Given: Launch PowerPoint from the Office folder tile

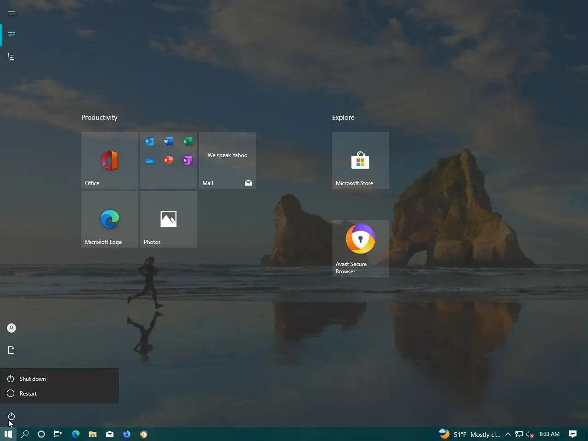Looking at the screenshot, I should (169, 160).
